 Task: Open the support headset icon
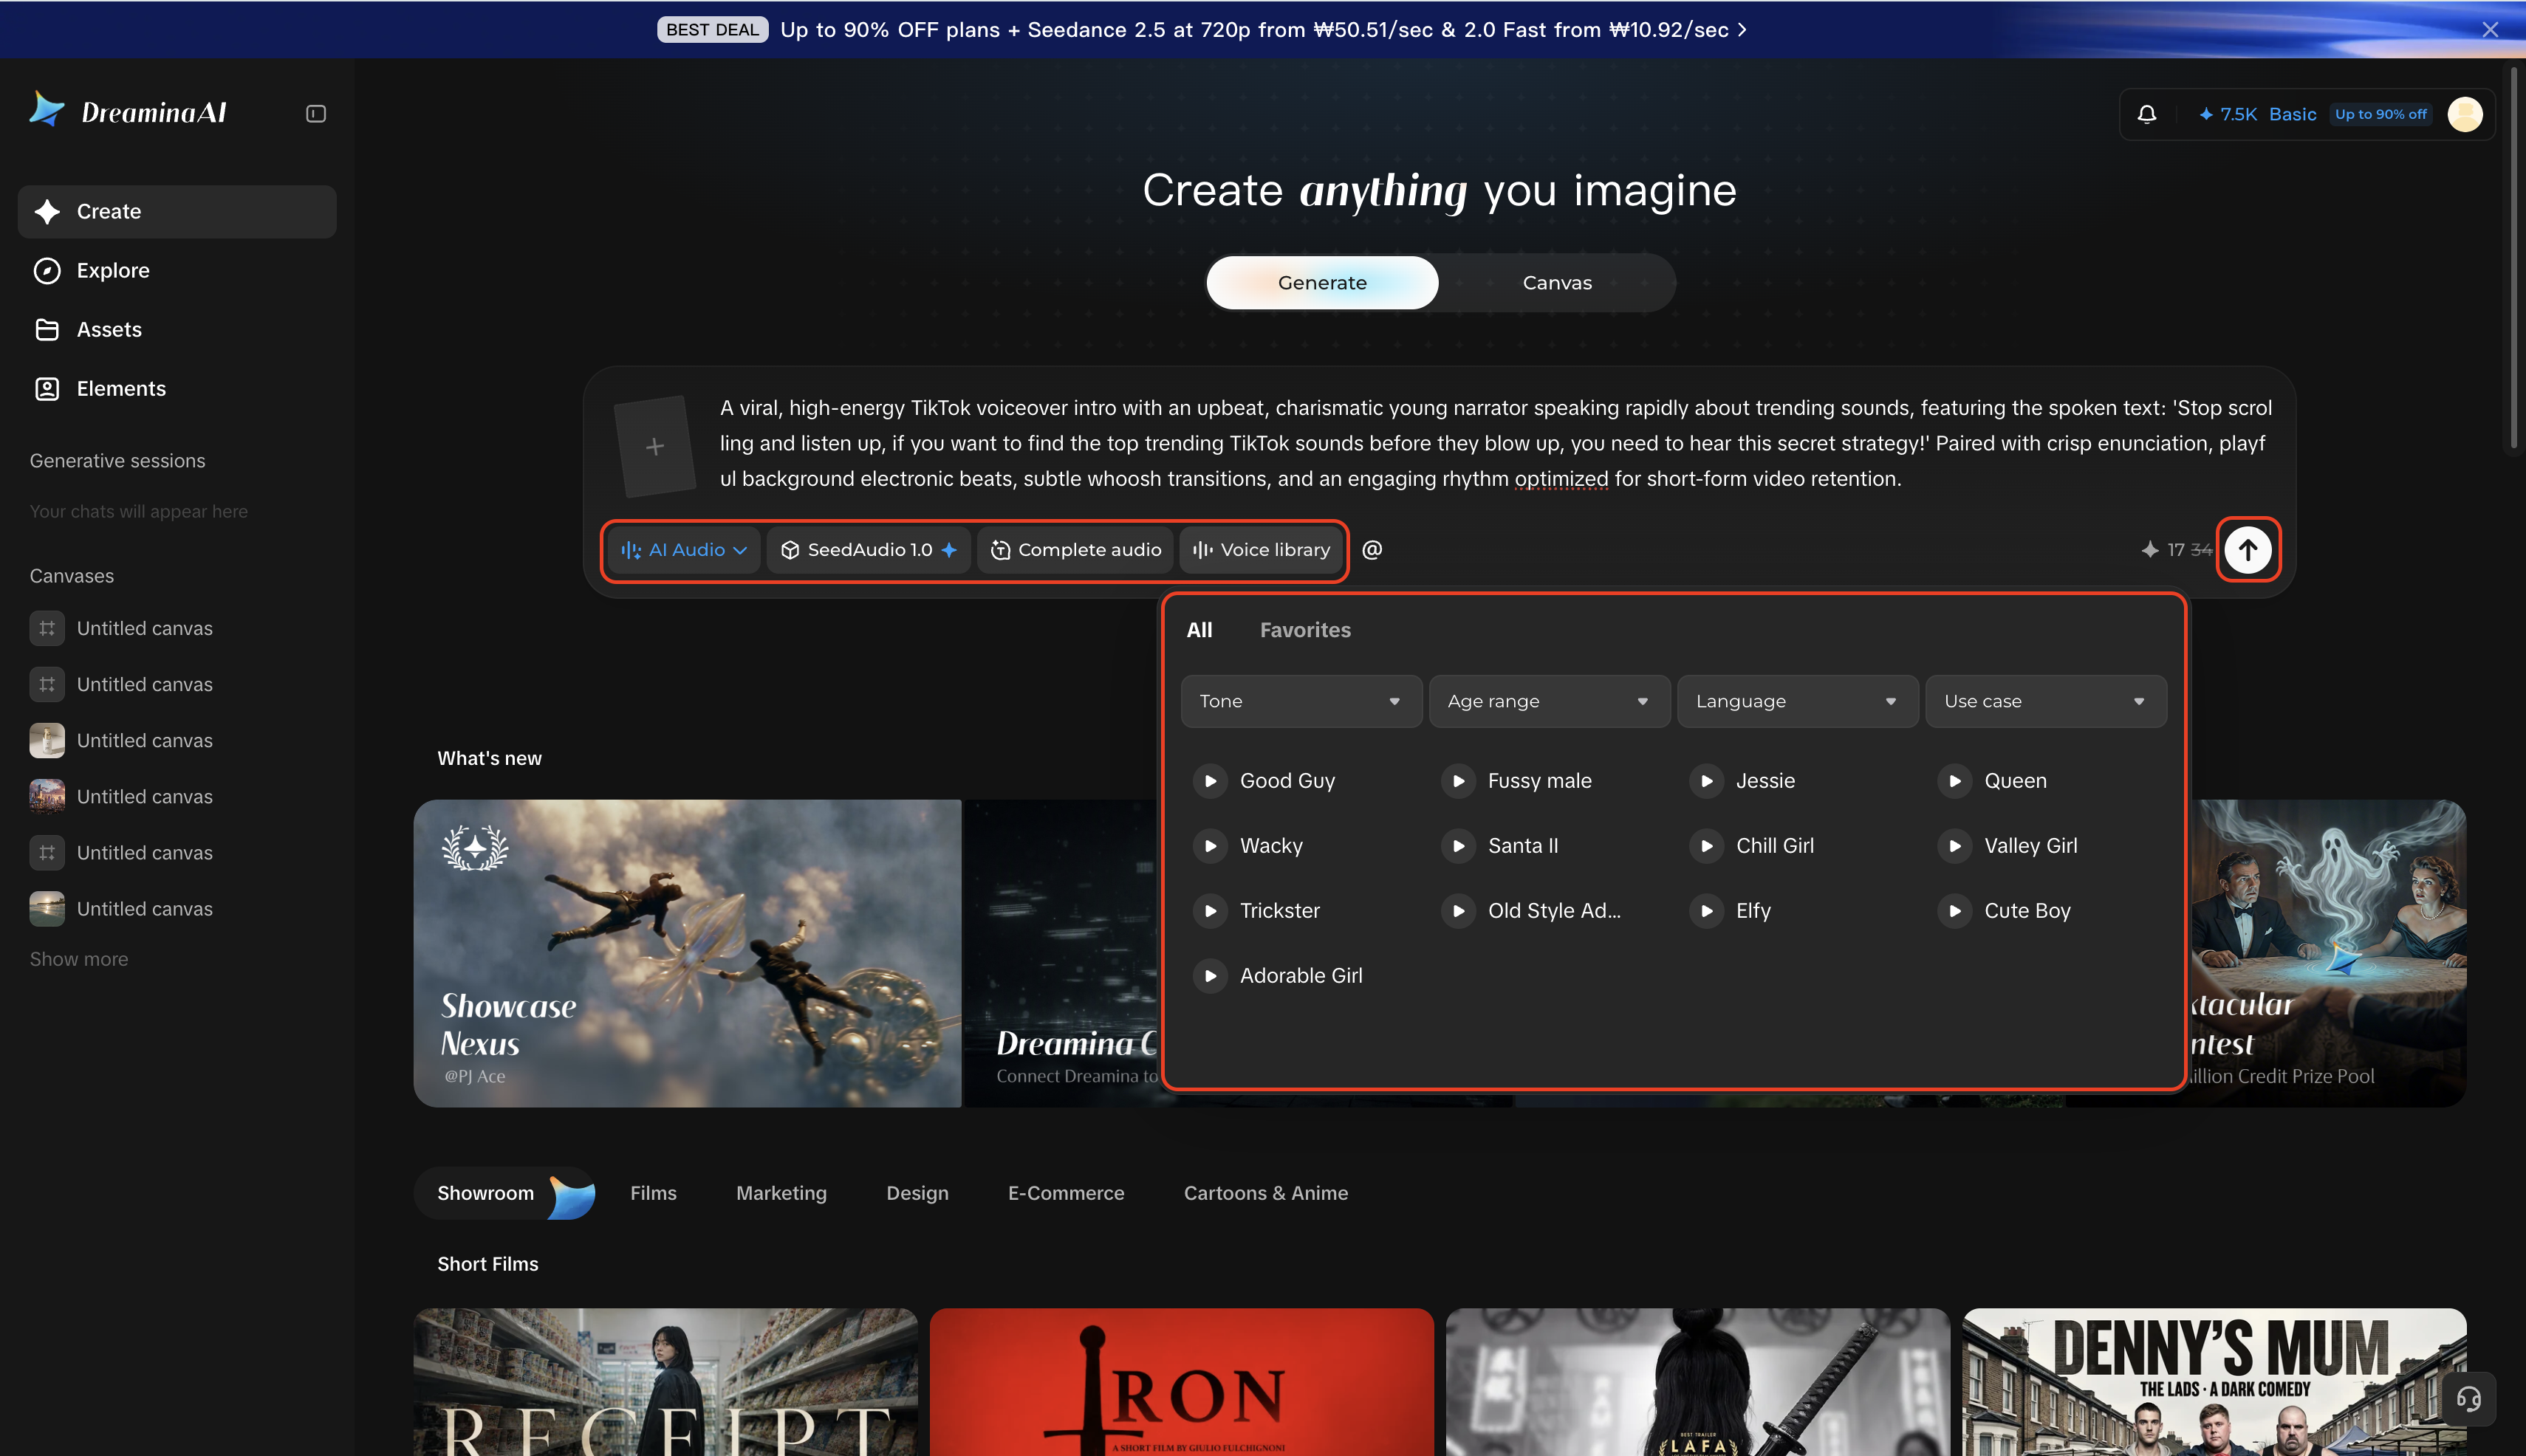point(2469,1399)
